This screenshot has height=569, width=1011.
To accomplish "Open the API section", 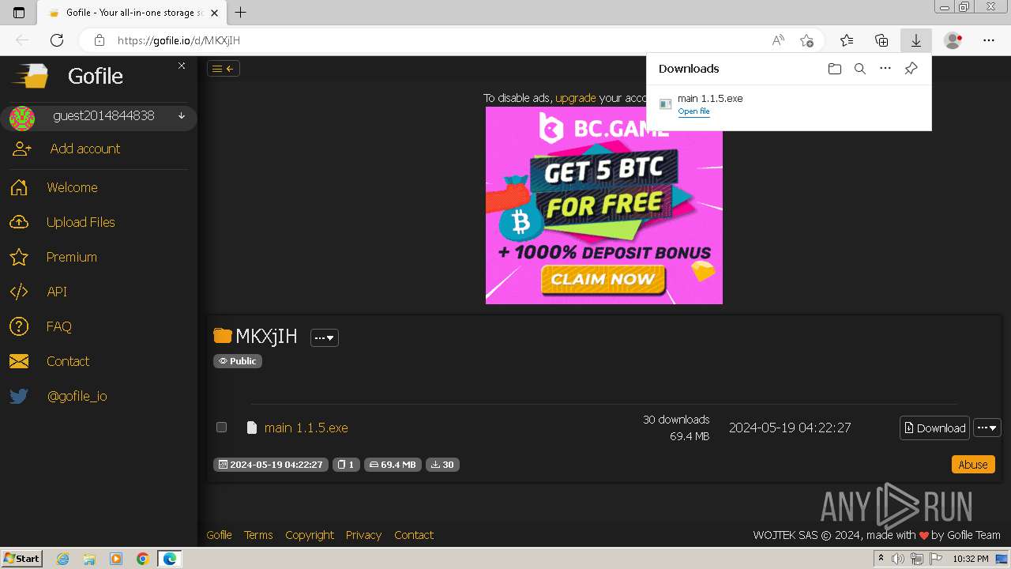I will (57, 292).
